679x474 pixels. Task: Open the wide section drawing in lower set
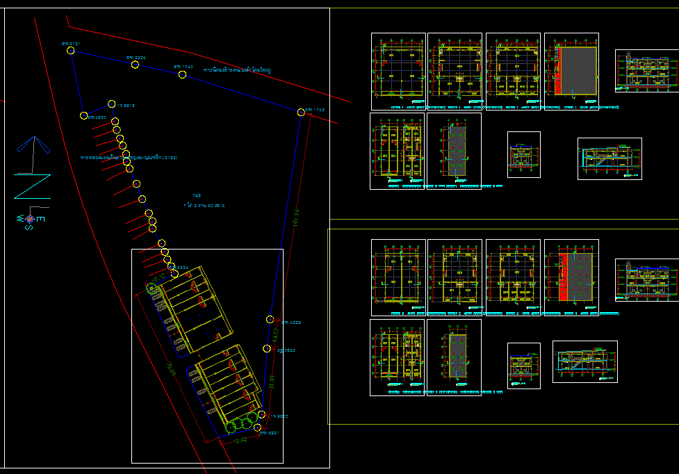click(x=584, y=361)
